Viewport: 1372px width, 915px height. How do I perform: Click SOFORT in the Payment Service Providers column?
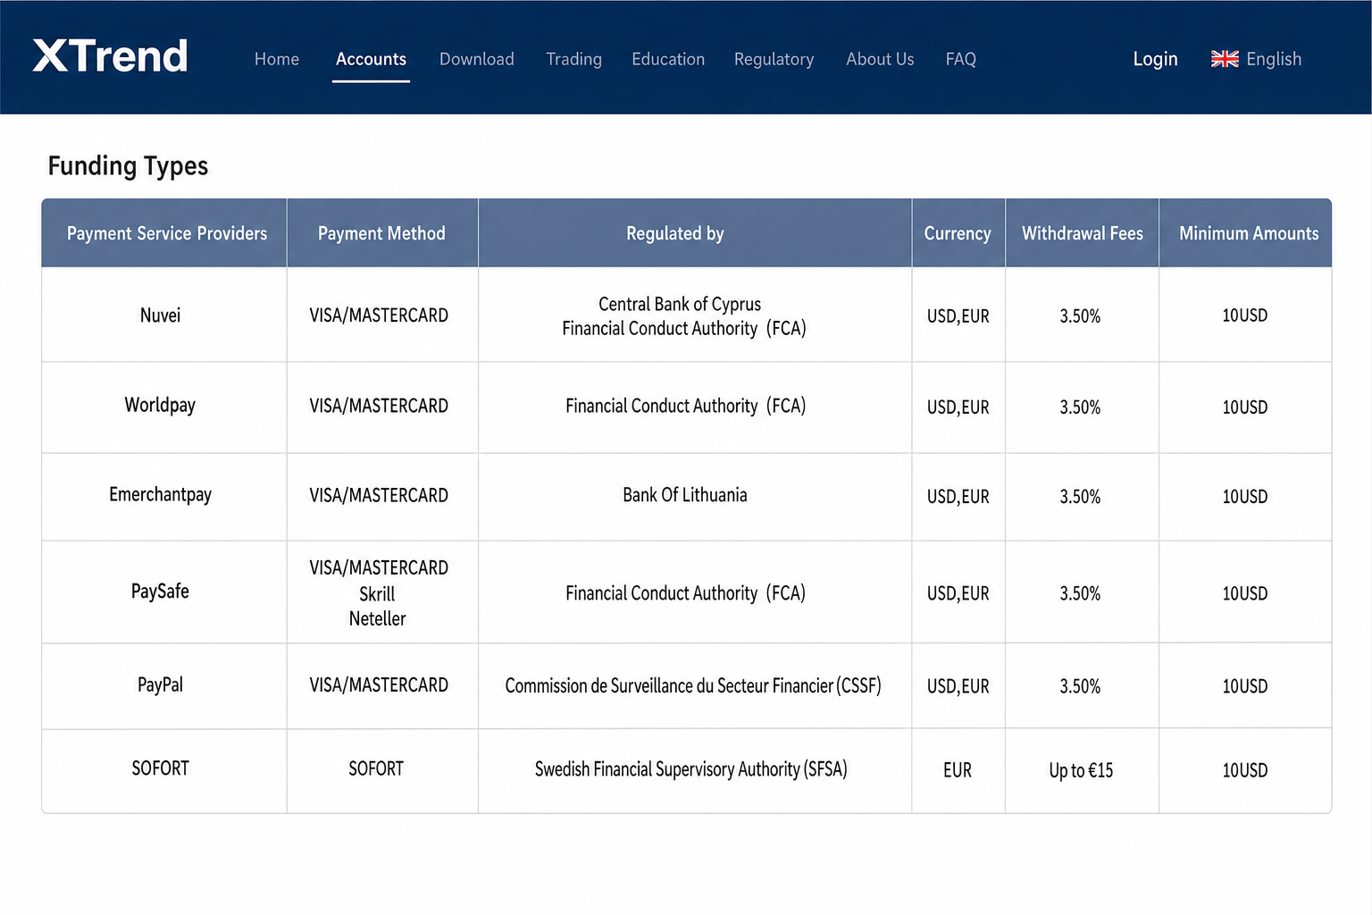point(160,768)
